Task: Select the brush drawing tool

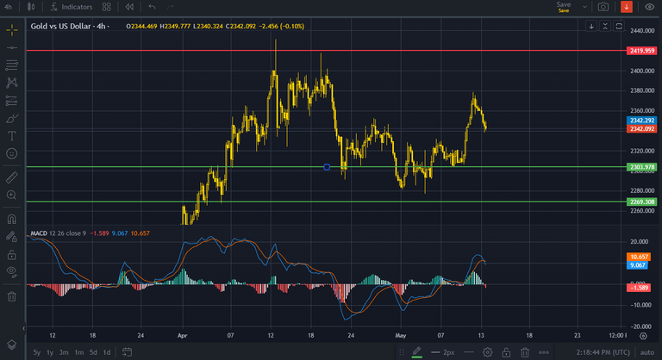Action: tap(12, 118)
